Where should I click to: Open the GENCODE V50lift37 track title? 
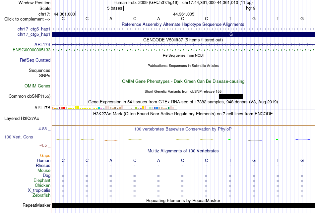click(x=183, y=40)
